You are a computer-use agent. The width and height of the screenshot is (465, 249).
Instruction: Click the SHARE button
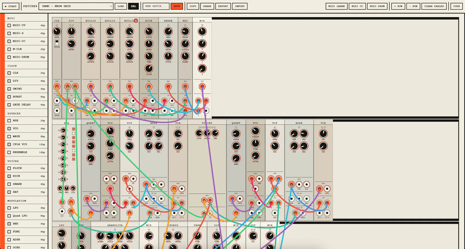[207, 6]
